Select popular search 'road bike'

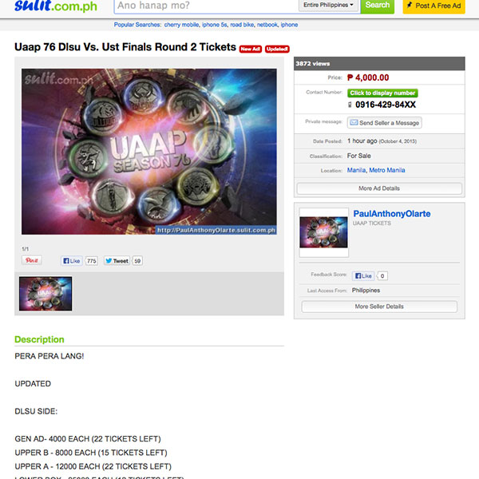pos(242,25)
